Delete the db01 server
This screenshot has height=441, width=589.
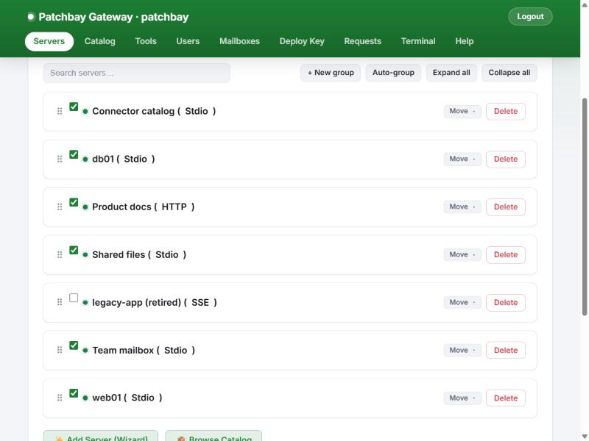(506, 159)
